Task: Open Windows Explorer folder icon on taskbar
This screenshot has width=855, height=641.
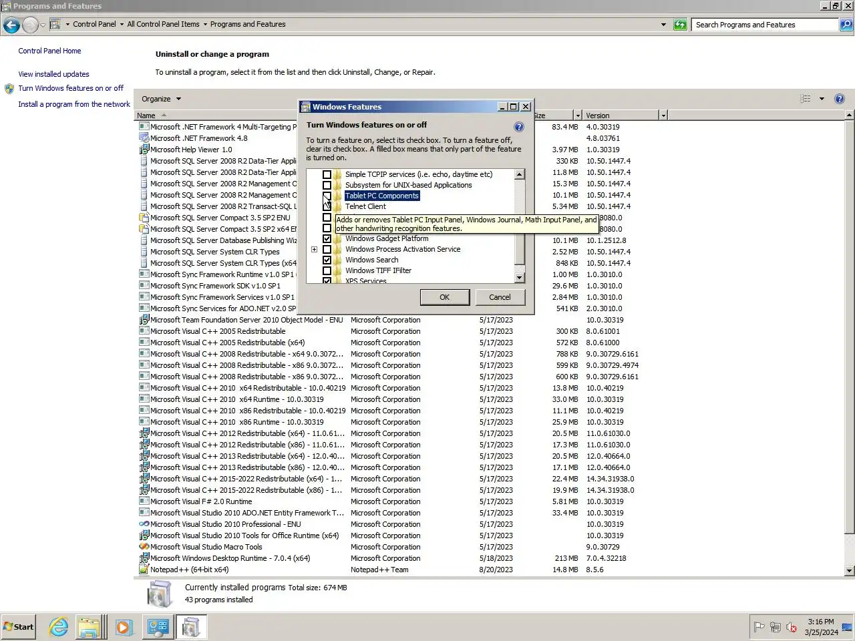Action: pyautogui.click(x=89, y=627)
